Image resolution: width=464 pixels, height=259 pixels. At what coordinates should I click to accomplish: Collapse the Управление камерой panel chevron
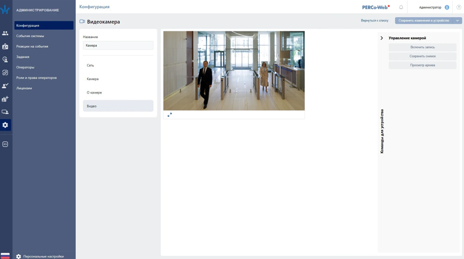(x=382, y=38)
